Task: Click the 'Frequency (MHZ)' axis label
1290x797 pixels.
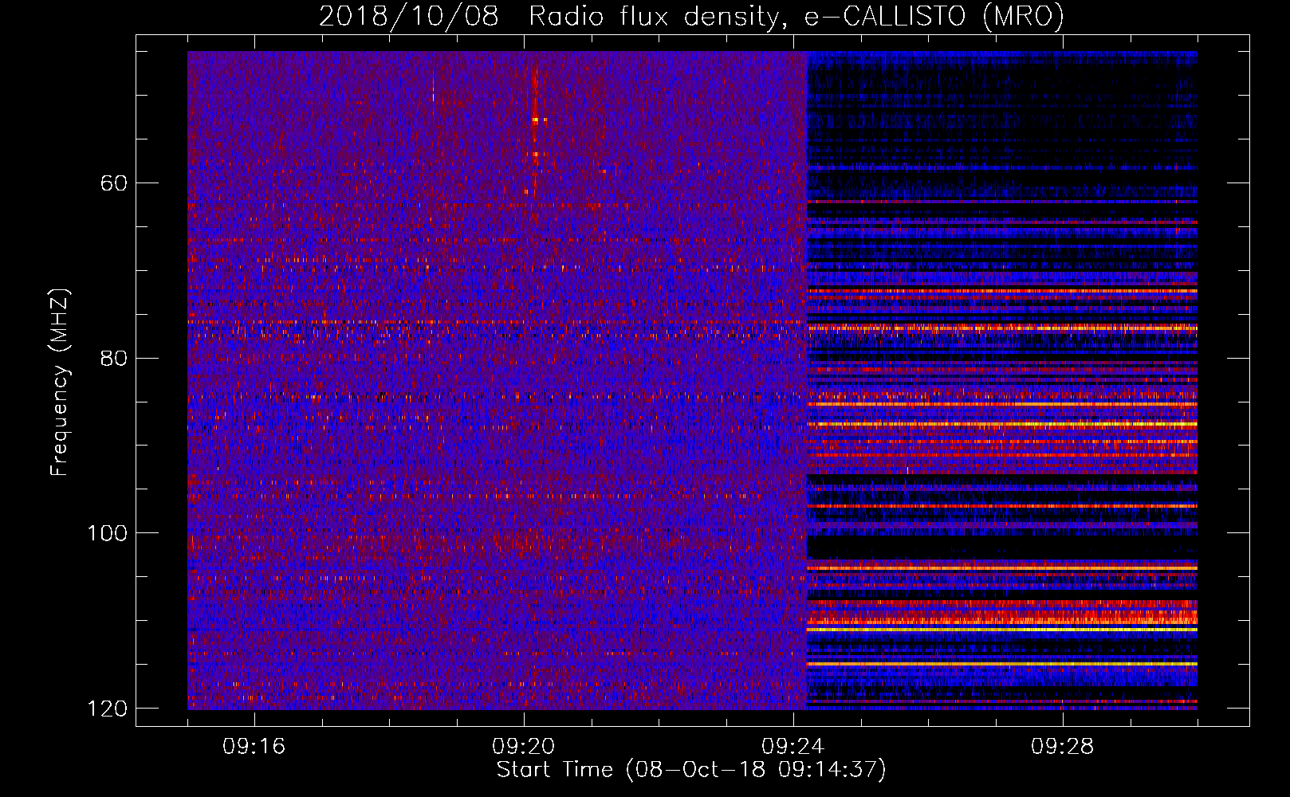Action: (x=61, y=383)
